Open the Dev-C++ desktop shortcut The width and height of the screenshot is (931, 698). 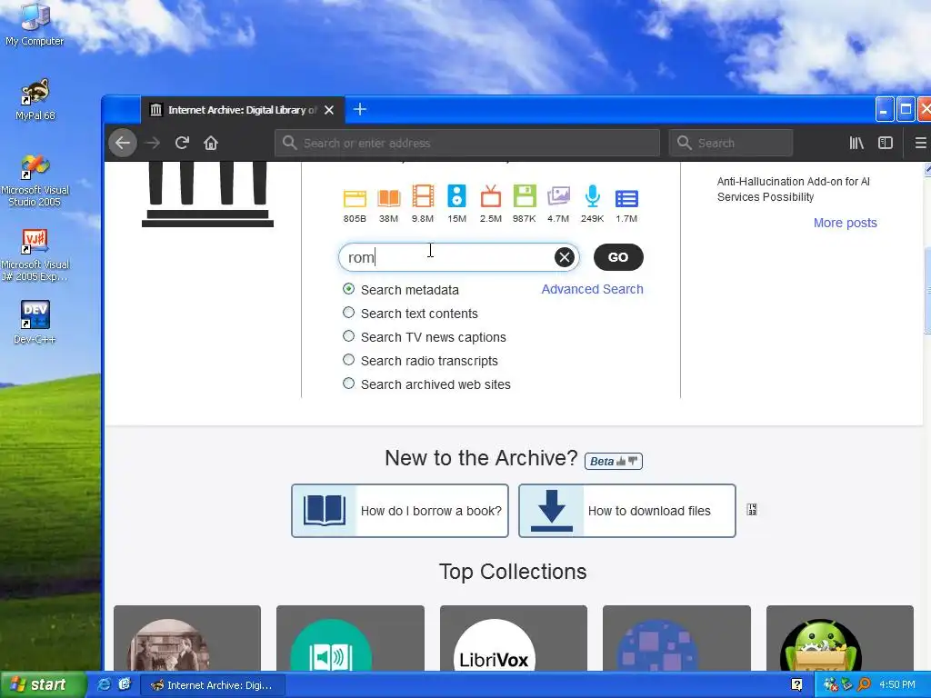[x=35, y=323]
